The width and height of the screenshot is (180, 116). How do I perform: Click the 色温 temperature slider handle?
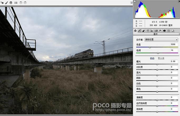[x=150, y=47]
